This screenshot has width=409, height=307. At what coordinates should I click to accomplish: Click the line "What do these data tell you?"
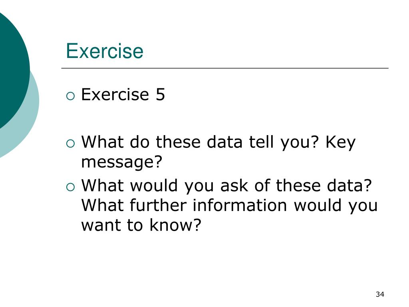tap(200, 143)
